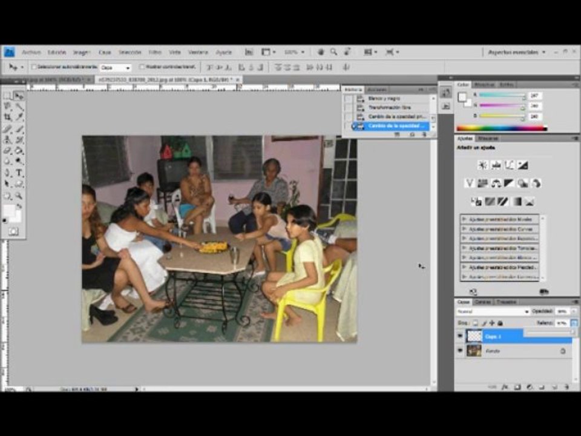Open the Filtro menu
Image resolution: width=581 pixels, height=436 pixels.
(x=155, y=52)
